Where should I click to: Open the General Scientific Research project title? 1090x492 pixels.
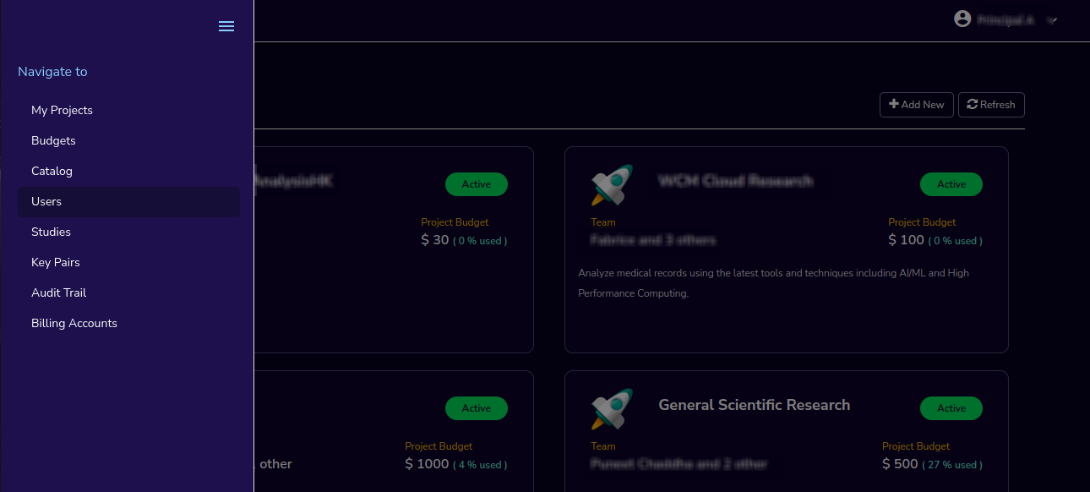tap(755, 405)
